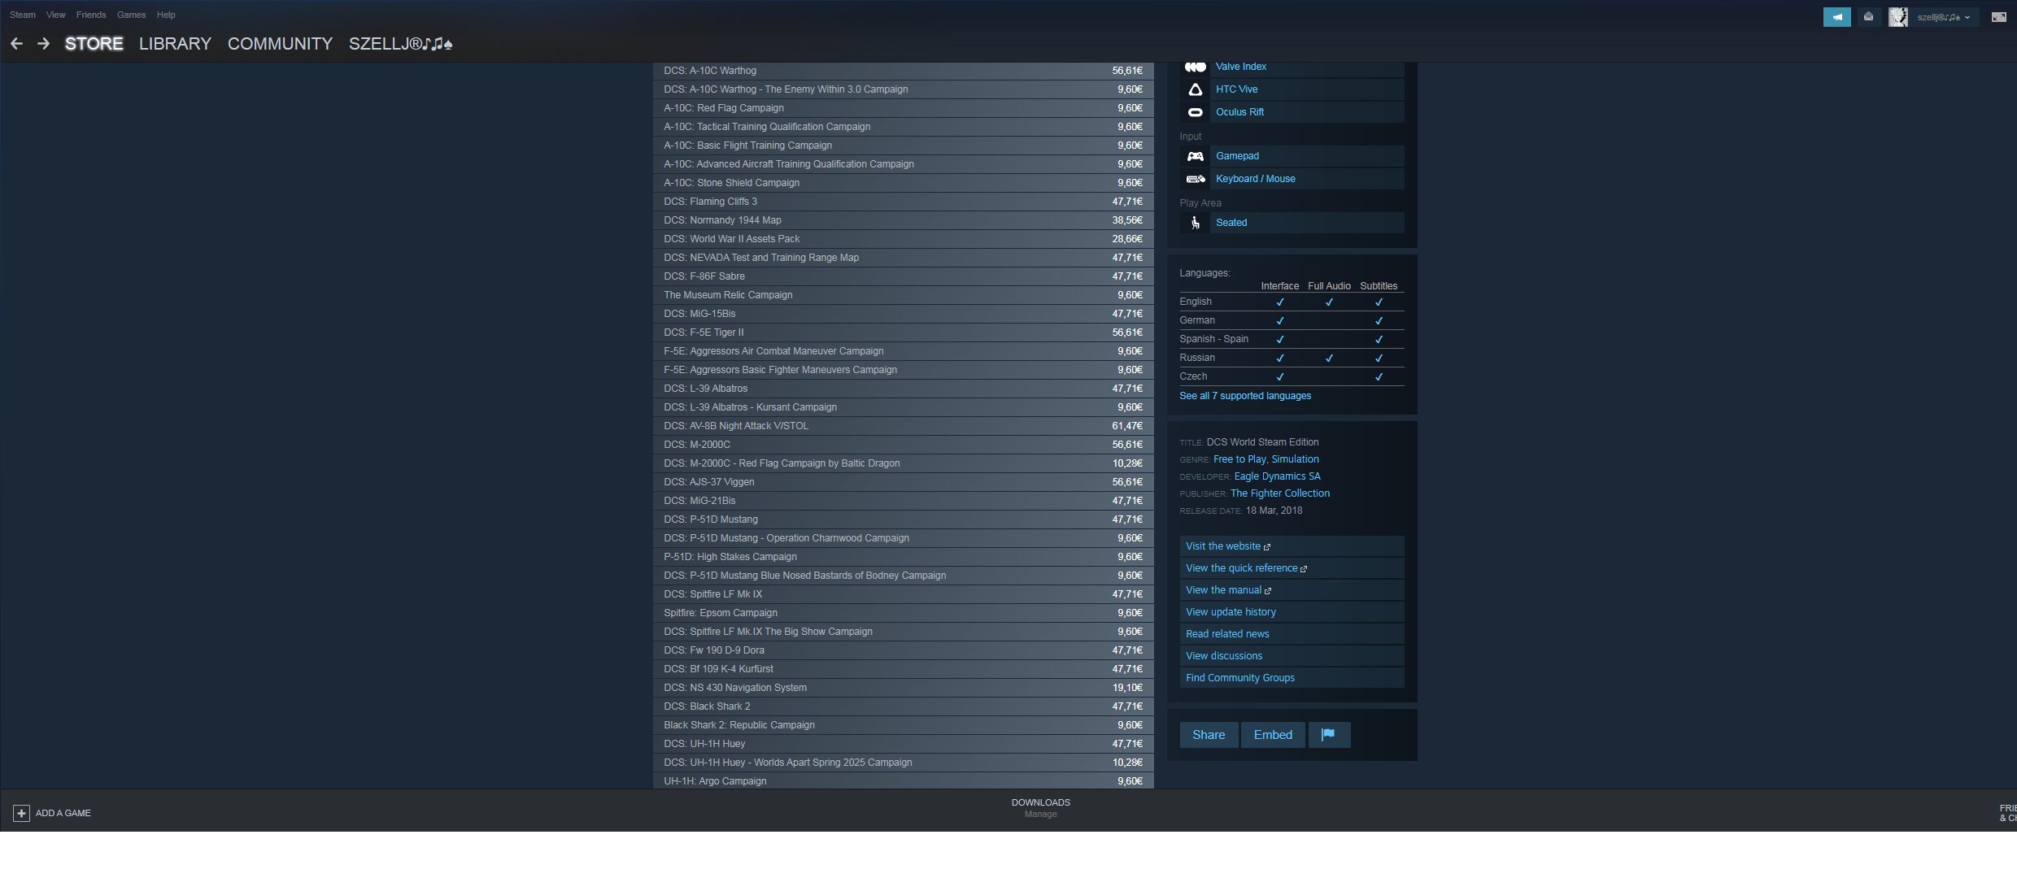Click the Seated play area icon
Image resolution: width=2017 pixels, height=878 pixels.
[1195, 223]
